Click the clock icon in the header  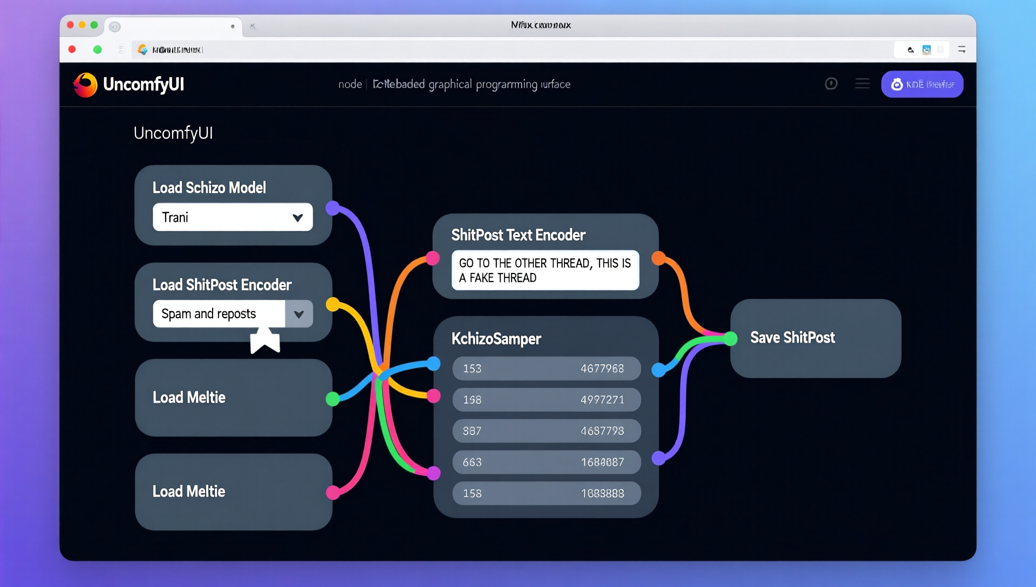831,84
